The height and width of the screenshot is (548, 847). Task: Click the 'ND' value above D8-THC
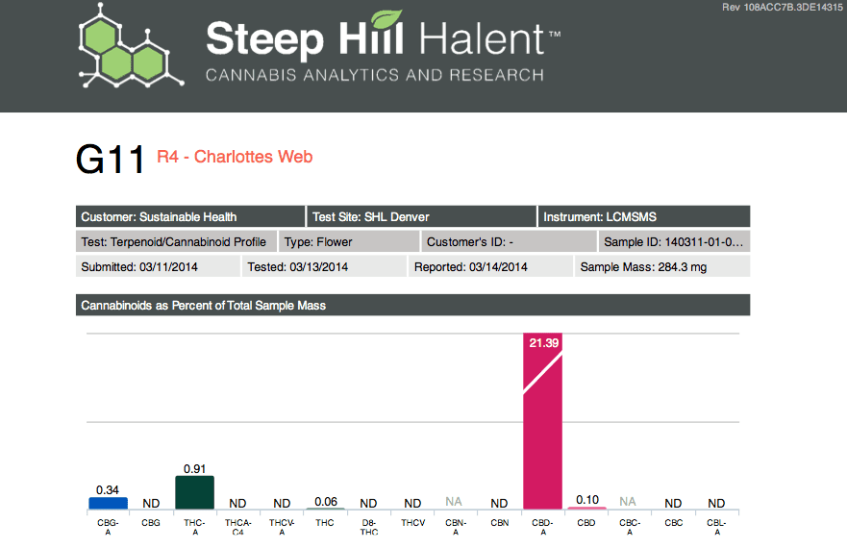(368, 503)
